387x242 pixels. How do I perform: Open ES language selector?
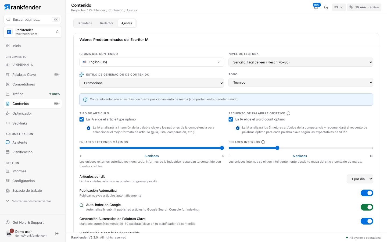(339, 7)
